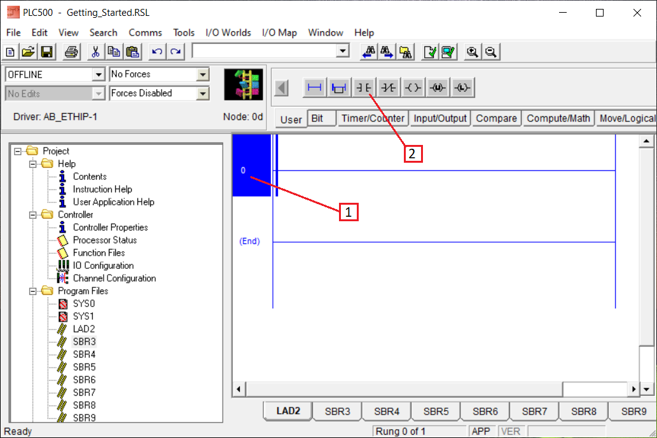Click the ladder logo thumbnail

(244, 85)
